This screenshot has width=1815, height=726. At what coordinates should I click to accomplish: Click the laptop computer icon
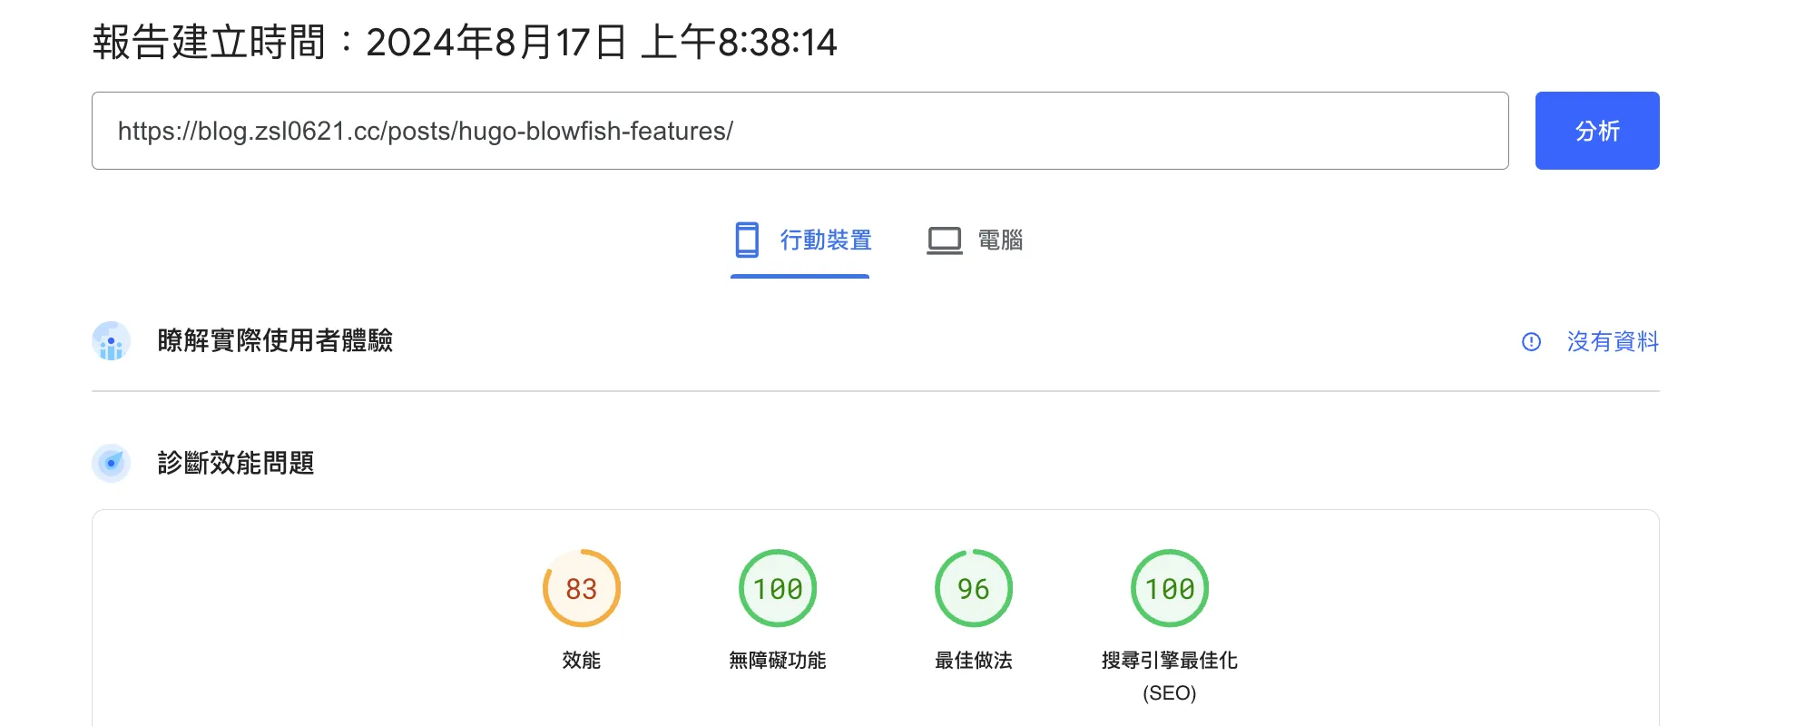click(944, 240)
